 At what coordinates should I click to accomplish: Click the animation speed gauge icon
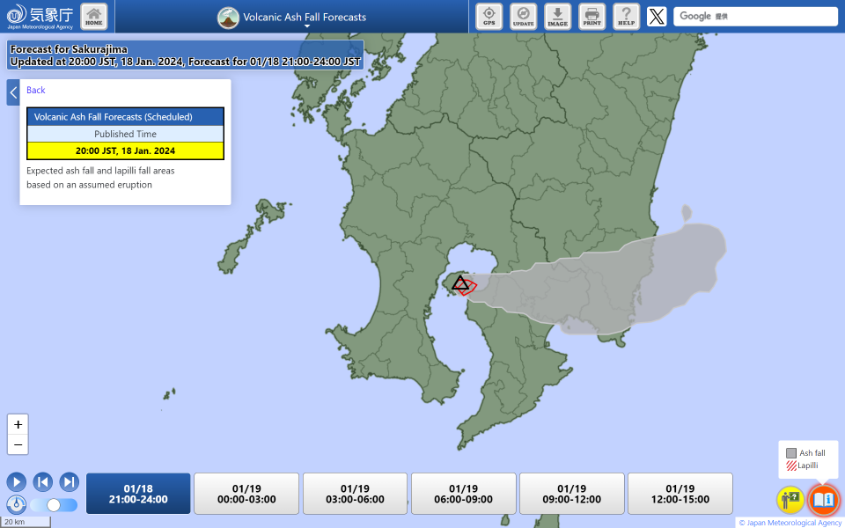tap(16, 505)
